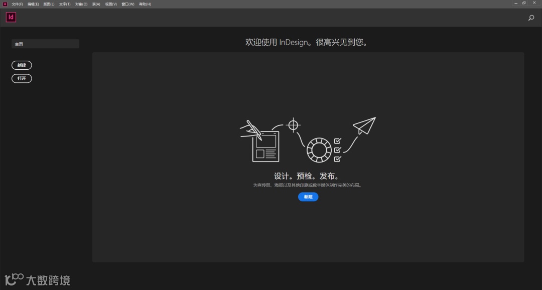Minimize the InDesign window
Viewport: 542px width, 290px height.
click(516, 3)
